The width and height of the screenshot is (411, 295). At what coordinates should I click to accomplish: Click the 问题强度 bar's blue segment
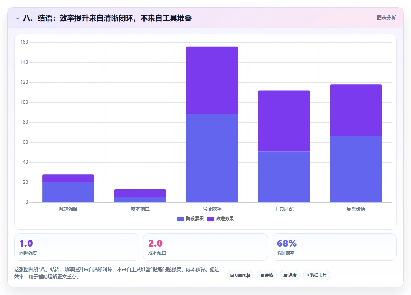pyautogui.click(x=68, y=192)
